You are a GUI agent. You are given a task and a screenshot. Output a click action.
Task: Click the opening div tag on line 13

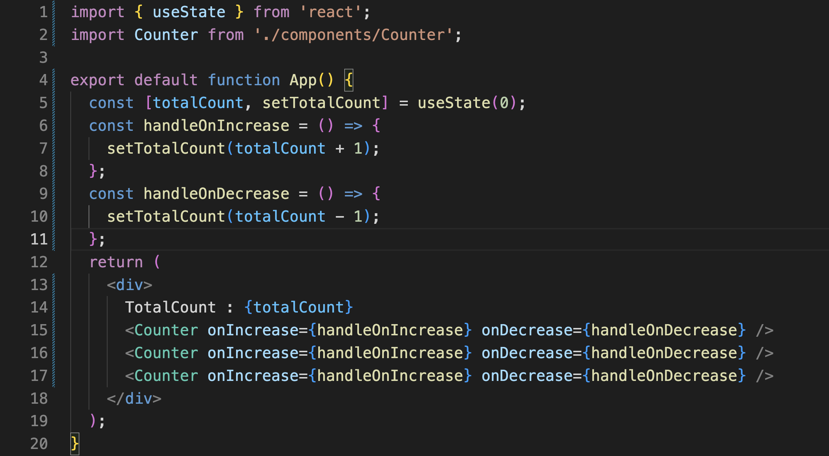[x=129, y=285]
